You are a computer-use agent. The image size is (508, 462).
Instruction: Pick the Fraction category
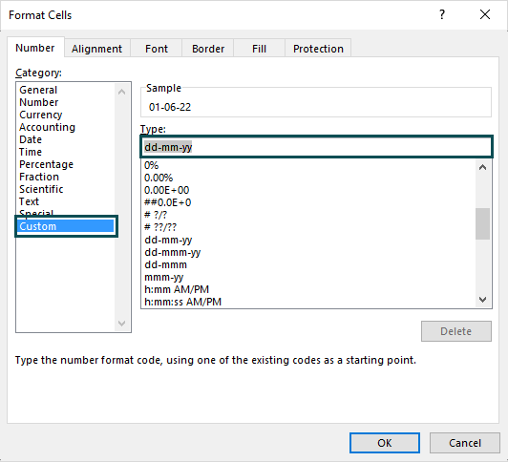point(66,177)
